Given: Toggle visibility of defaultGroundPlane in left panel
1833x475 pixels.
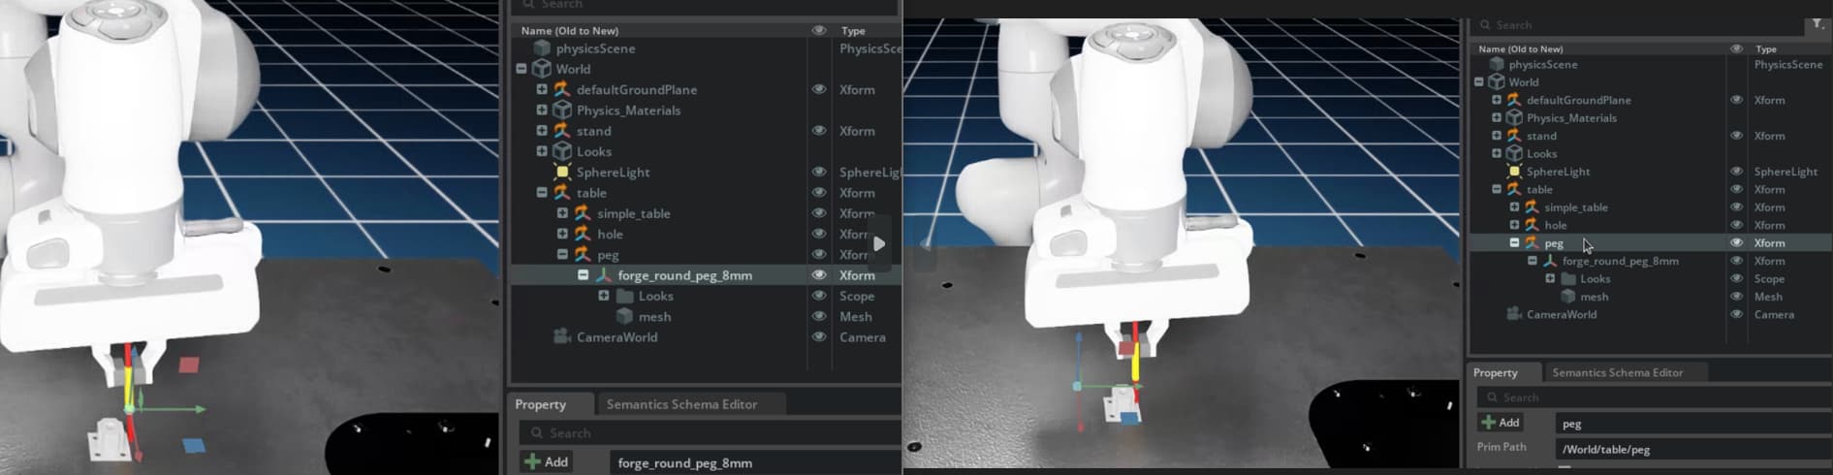Looking at the screenshot, I should [x=819, y=89].
